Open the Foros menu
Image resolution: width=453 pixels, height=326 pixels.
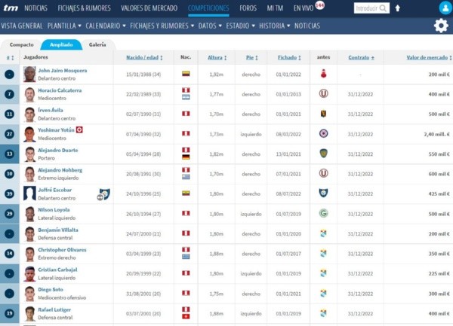248,8
